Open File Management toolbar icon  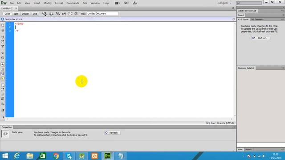57,14
